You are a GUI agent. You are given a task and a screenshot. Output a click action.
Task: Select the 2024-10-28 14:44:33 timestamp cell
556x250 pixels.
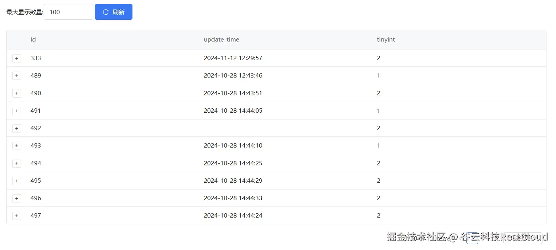click(x=233, y=198)
